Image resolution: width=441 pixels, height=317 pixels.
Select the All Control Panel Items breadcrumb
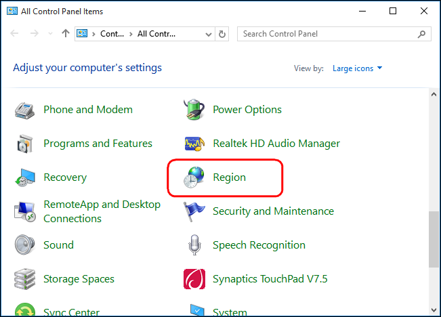click(156, 34)
